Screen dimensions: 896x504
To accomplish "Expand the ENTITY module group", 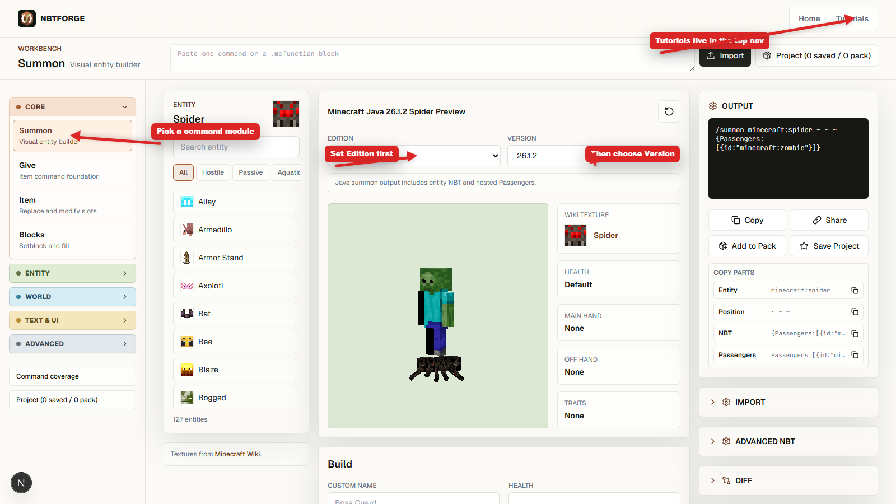I will pyautogui.click(x=72, y=273).
